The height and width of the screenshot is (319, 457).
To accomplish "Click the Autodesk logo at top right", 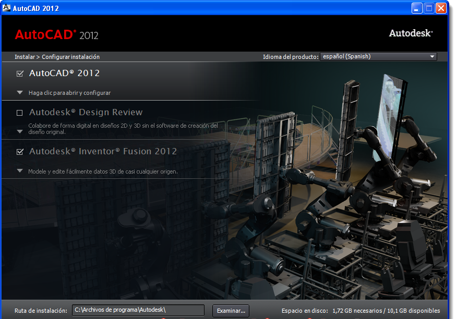I will [410, 32].
